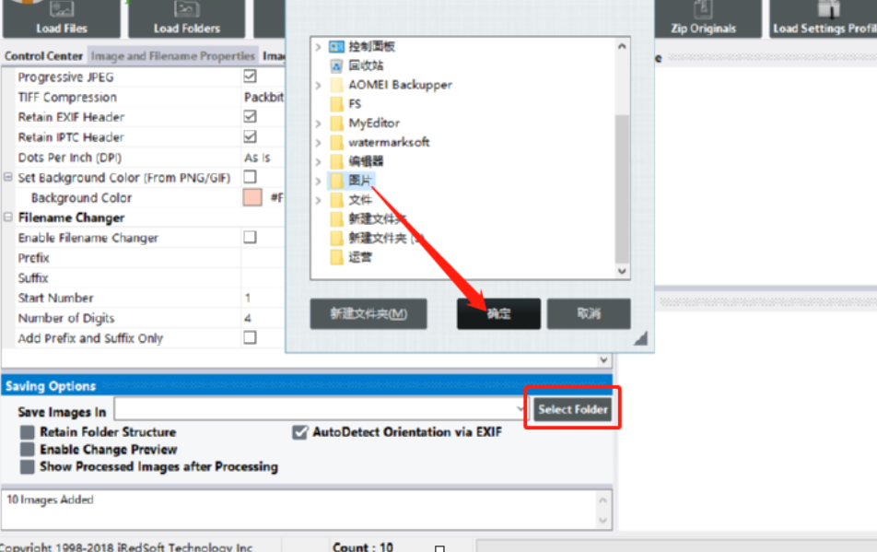Click the folder tree scroll down arrow

tap(622, 271)
